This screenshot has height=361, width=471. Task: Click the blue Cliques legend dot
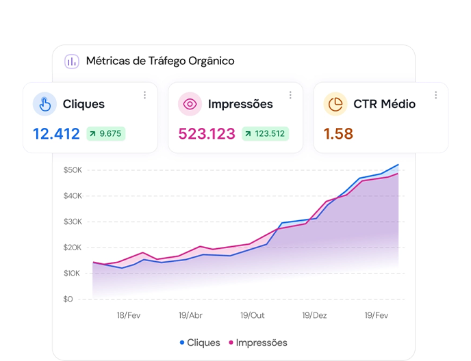point(182,343)
